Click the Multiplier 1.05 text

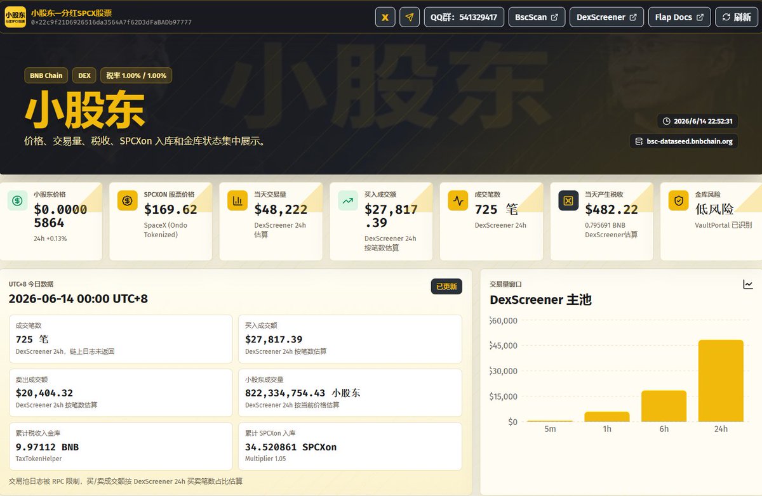(265, 458)
